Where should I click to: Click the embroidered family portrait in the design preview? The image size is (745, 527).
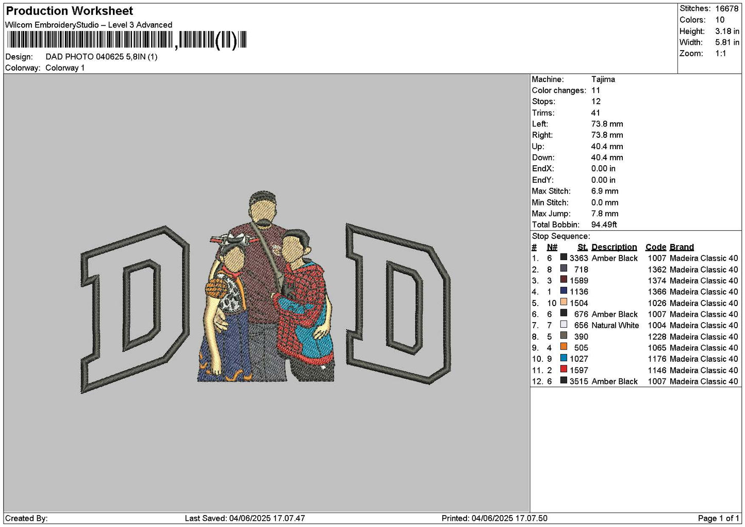coord(266,287)
